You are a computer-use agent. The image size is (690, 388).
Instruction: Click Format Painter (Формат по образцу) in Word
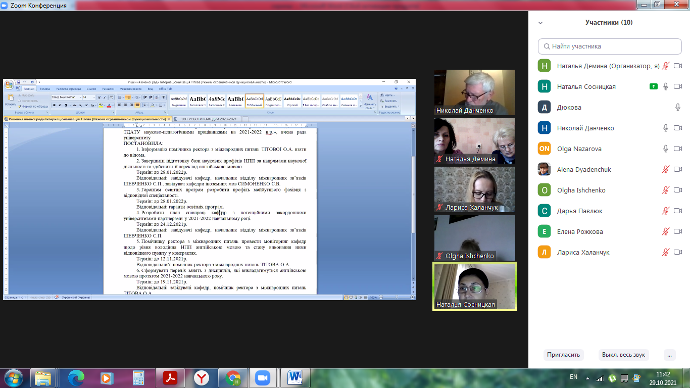point(33,106)
